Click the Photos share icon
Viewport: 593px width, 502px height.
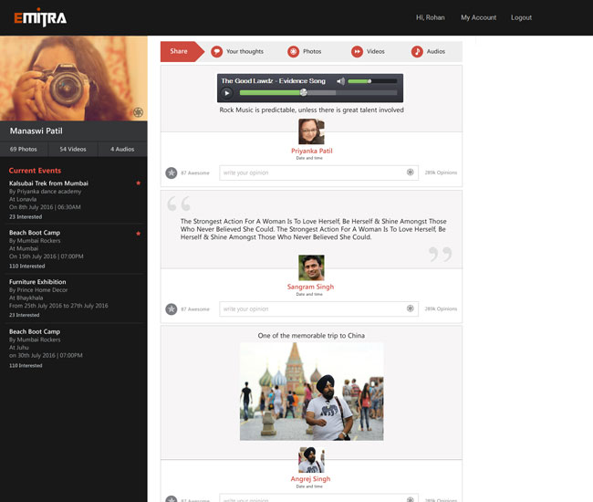(293, 52)
